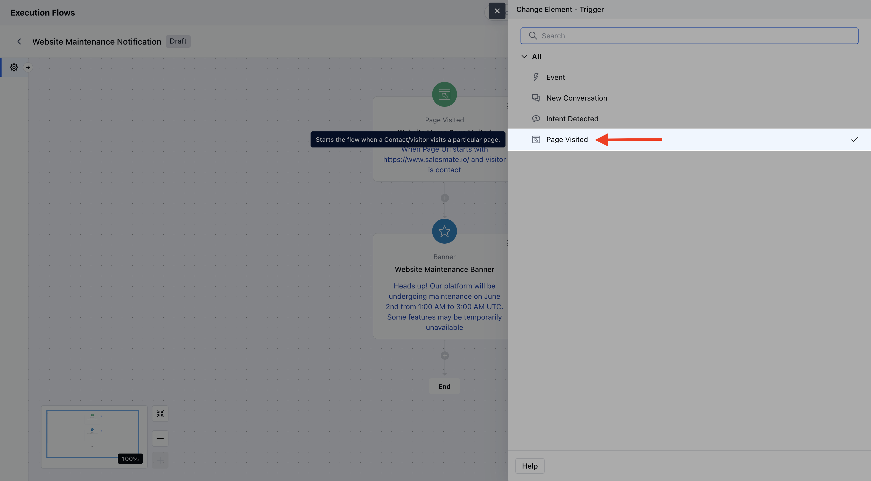
Task: Click the green Page Visited node icon
Action: 444,94
